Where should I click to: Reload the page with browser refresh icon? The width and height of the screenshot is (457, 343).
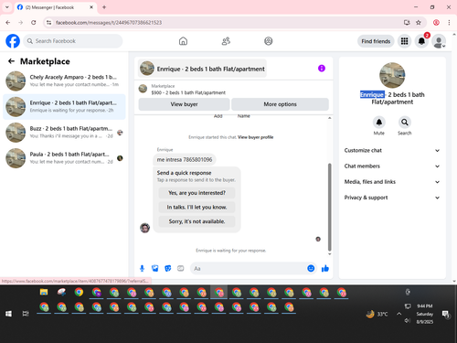click(34, 22)
